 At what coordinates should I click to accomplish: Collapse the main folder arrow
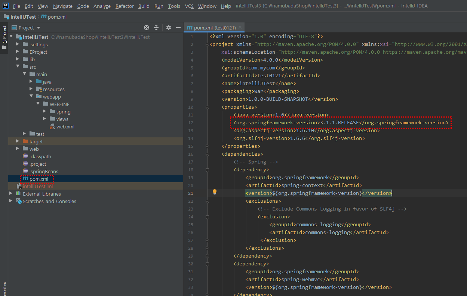25,74
